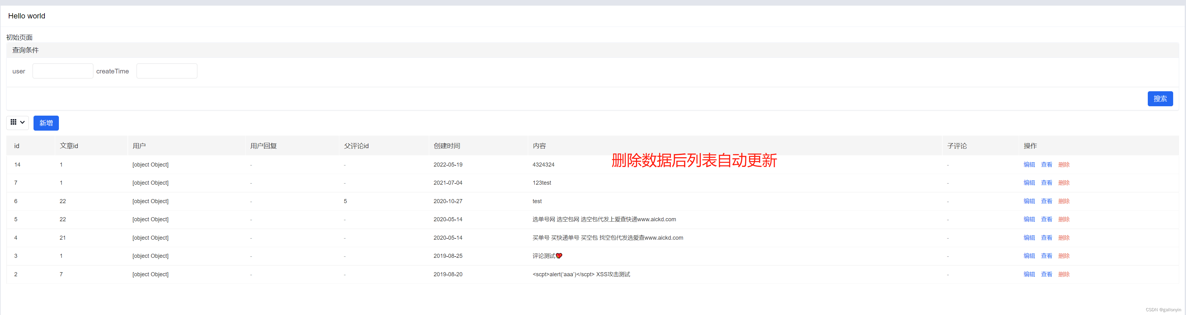Viewport: 1186px width, 315px height.
Task: Click 编辑 on the row with 文章id 21
Action: (1029, 237)
